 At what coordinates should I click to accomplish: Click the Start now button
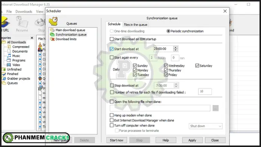117,140
